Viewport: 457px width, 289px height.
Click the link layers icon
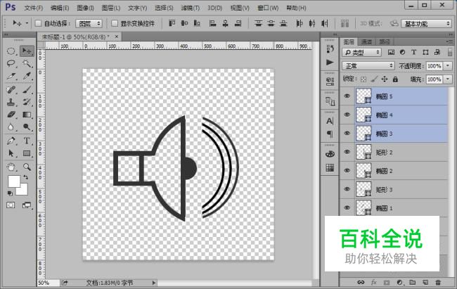click(x=361, y=282)
